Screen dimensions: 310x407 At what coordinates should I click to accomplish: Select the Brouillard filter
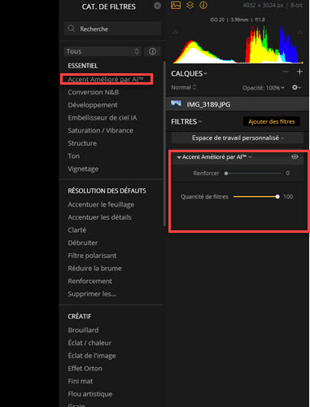pyautogui.click(x=83, y=330)
